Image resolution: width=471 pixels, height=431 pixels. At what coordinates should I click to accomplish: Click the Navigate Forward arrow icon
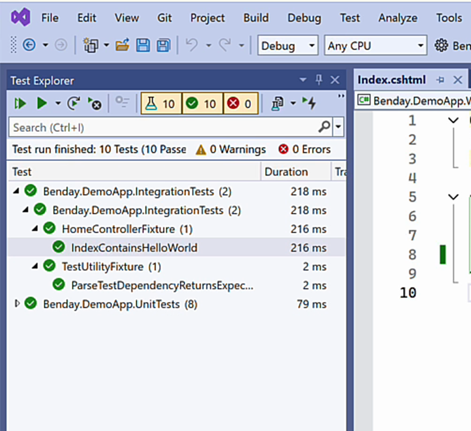(x=61, y=45)
